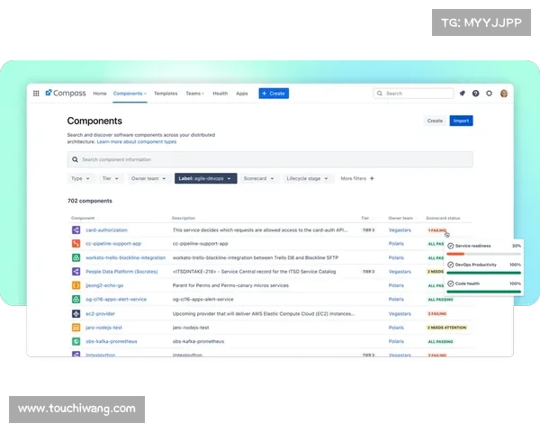Open the help question mark icon

(x=475, y=94)
